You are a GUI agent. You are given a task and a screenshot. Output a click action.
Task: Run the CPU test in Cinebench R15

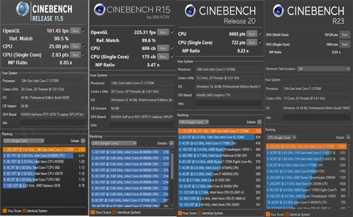tap(163, 48)
